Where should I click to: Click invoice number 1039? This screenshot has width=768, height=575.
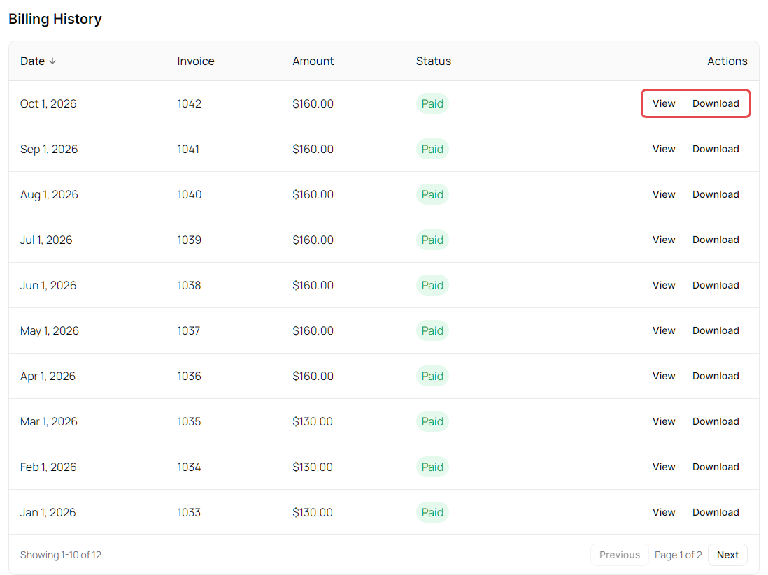[x=189, y=240]
